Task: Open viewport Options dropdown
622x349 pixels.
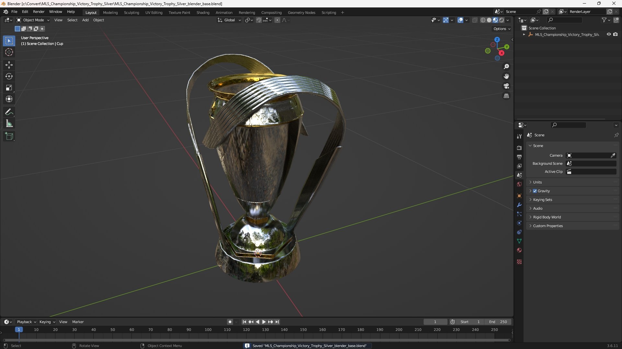Action: point(501,29)
